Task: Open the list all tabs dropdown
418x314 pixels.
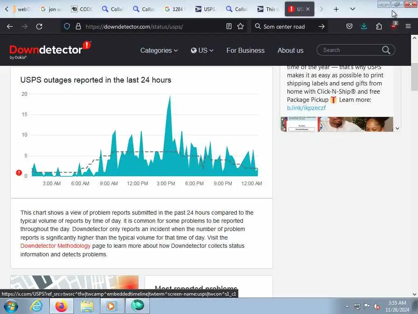Action: (352, 9)
